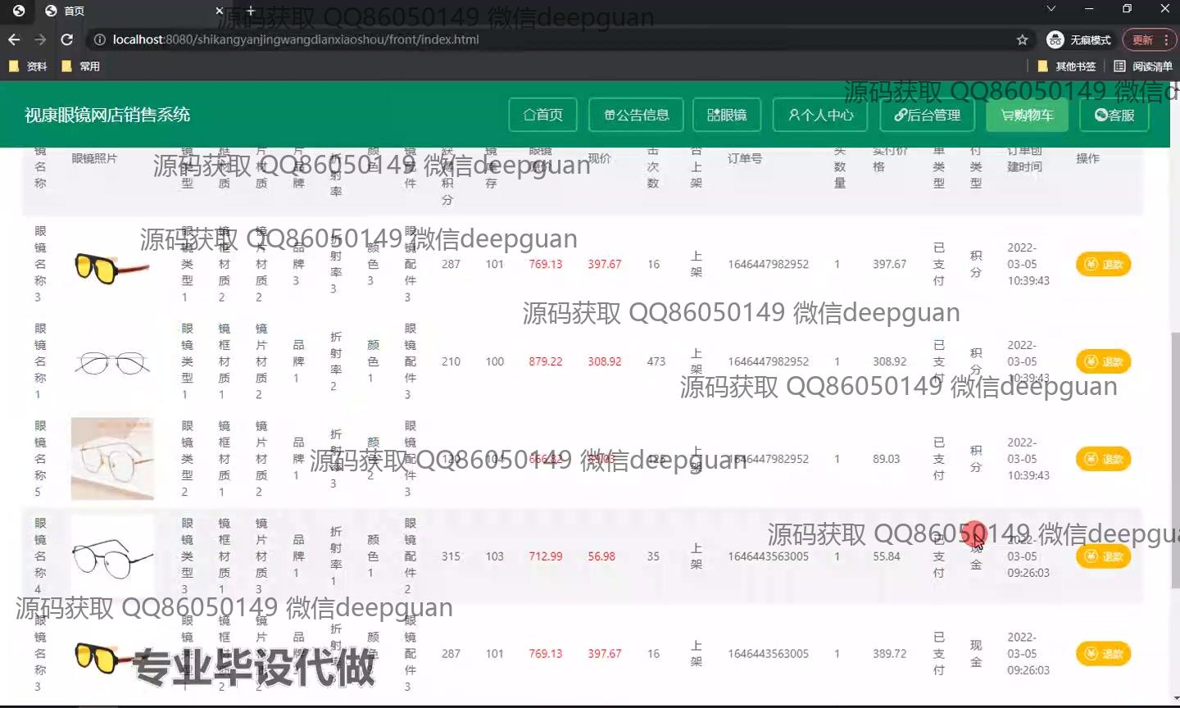Expand the tab search dropdown arrow

1051,9
